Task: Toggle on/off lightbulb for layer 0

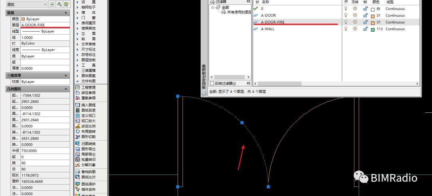Action: [x=346, y=8]
